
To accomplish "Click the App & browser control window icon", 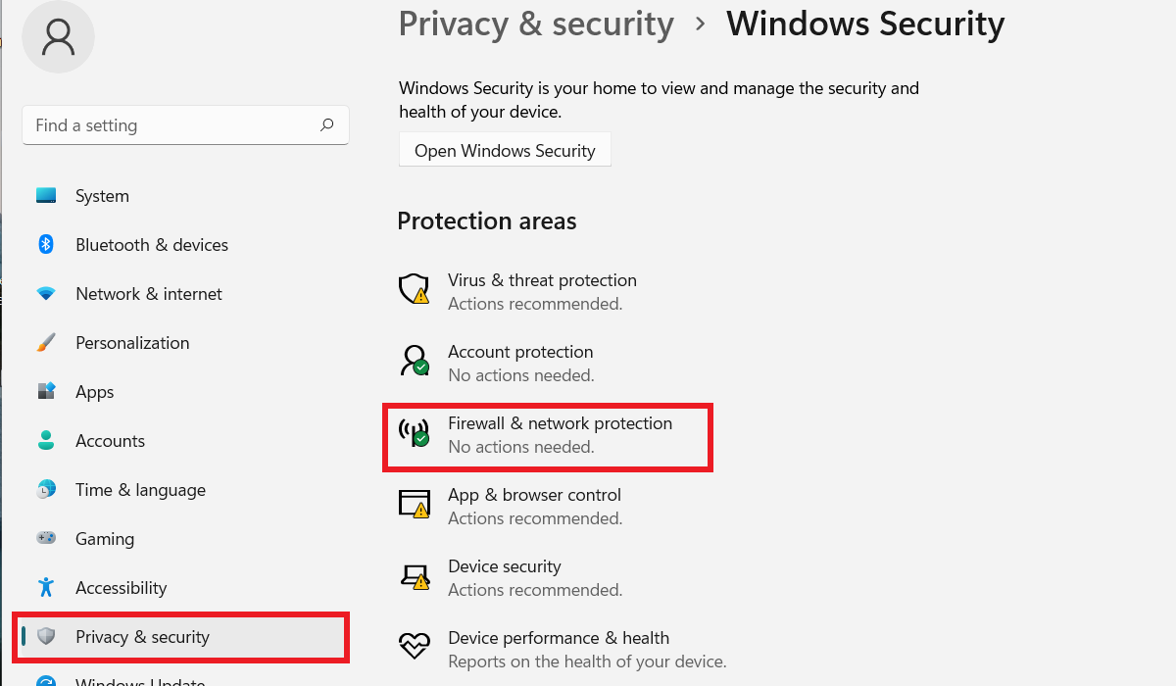I will click(x=414, y=505).
